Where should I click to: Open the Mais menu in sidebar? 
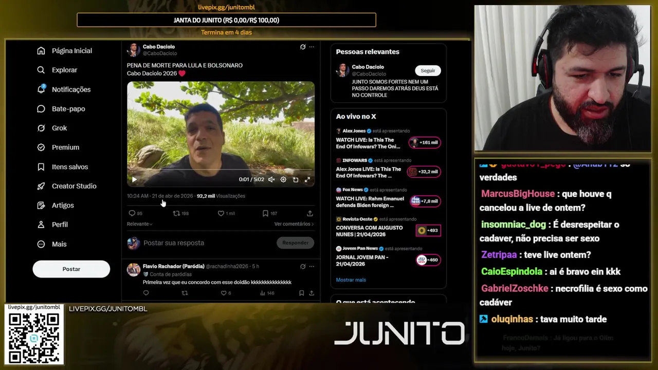[52, 244]
